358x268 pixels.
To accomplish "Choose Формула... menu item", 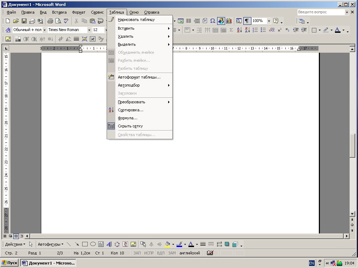I will 139,118.
